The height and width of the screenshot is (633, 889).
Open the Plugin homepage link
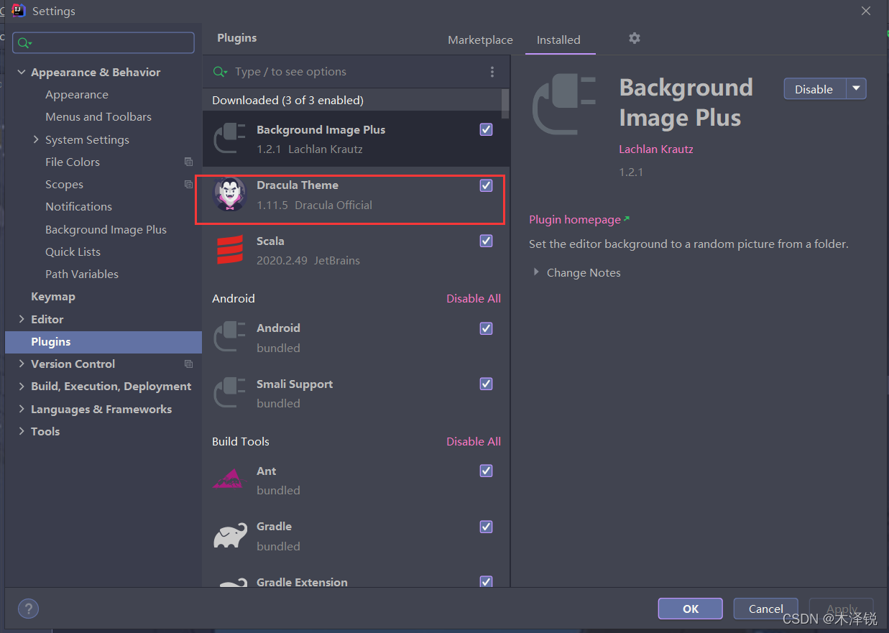(579, 219)
